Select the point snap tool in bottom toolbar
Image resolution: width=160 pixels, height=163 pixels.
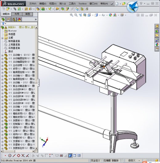5,156
